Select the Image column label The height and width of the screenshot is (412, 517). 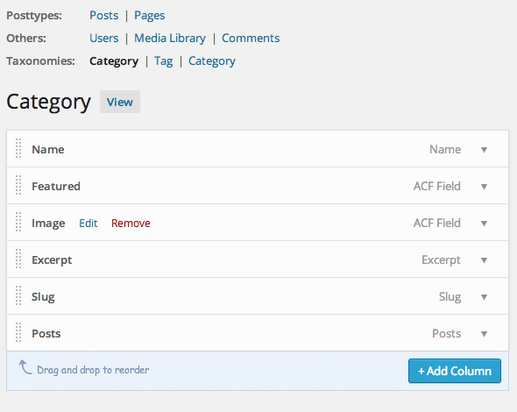pos(48,224)
